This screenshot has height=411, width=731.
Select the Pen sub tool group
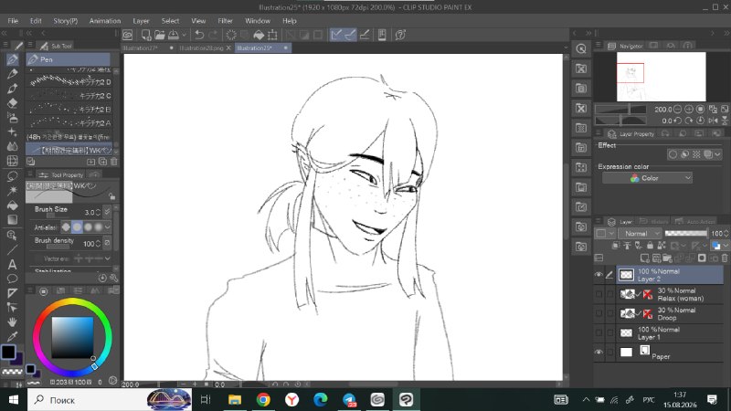coord(68,59)
